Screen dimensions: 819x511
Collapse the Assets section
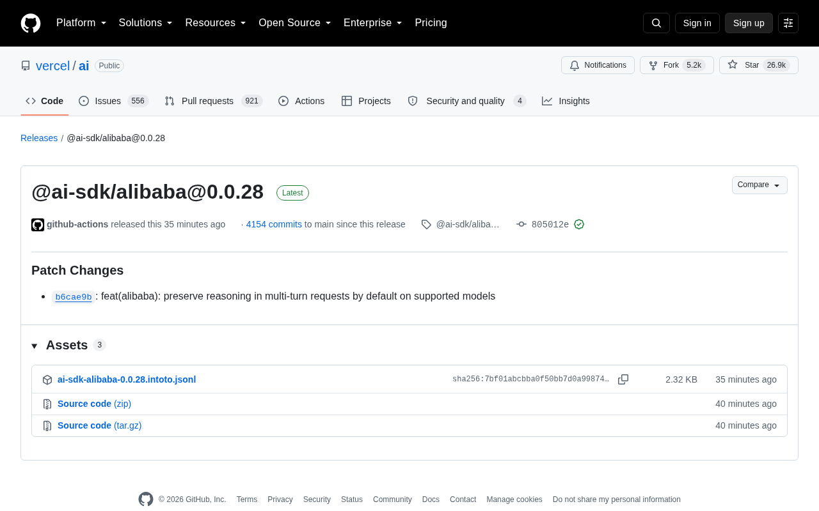click(68, 345)
